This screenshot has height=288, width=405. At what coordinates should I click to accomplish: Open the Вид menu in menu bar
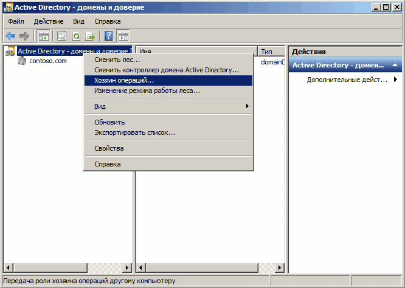(79, 21)
